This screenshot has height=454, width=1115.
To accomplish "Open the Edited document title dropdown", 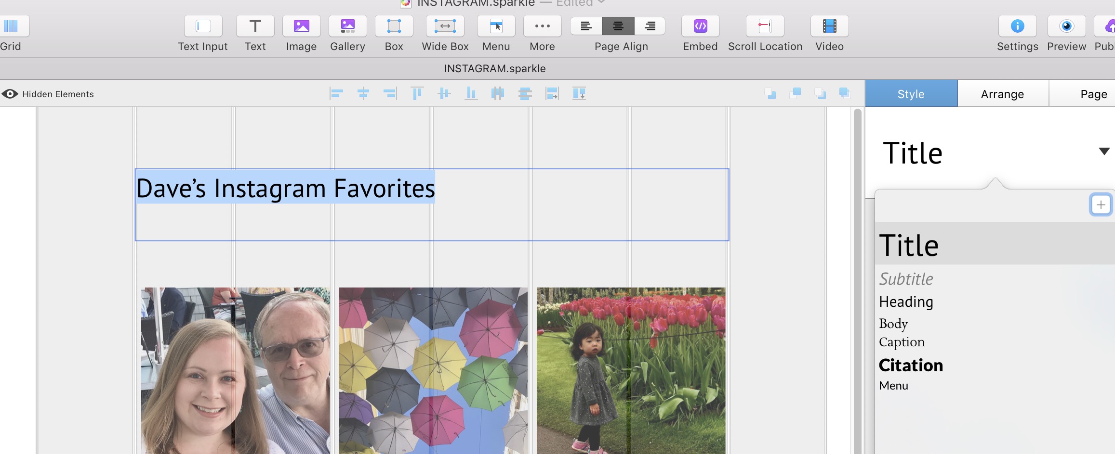I will pyautogui.click(x=581, y=3).
